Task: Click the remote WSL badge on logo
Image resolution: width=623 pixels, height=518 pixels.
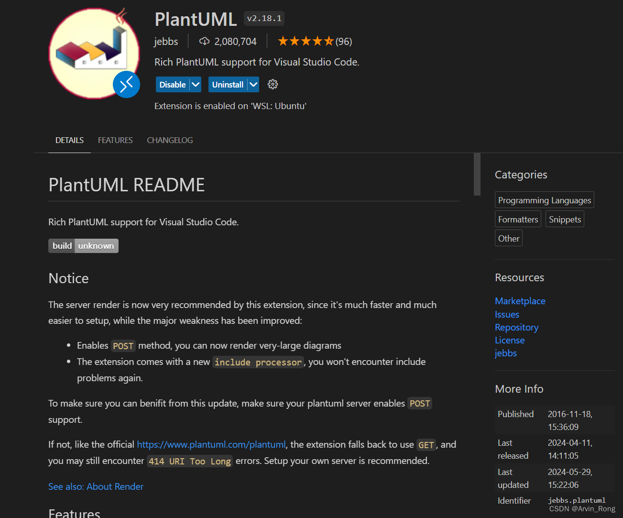Action: point(127,85)
